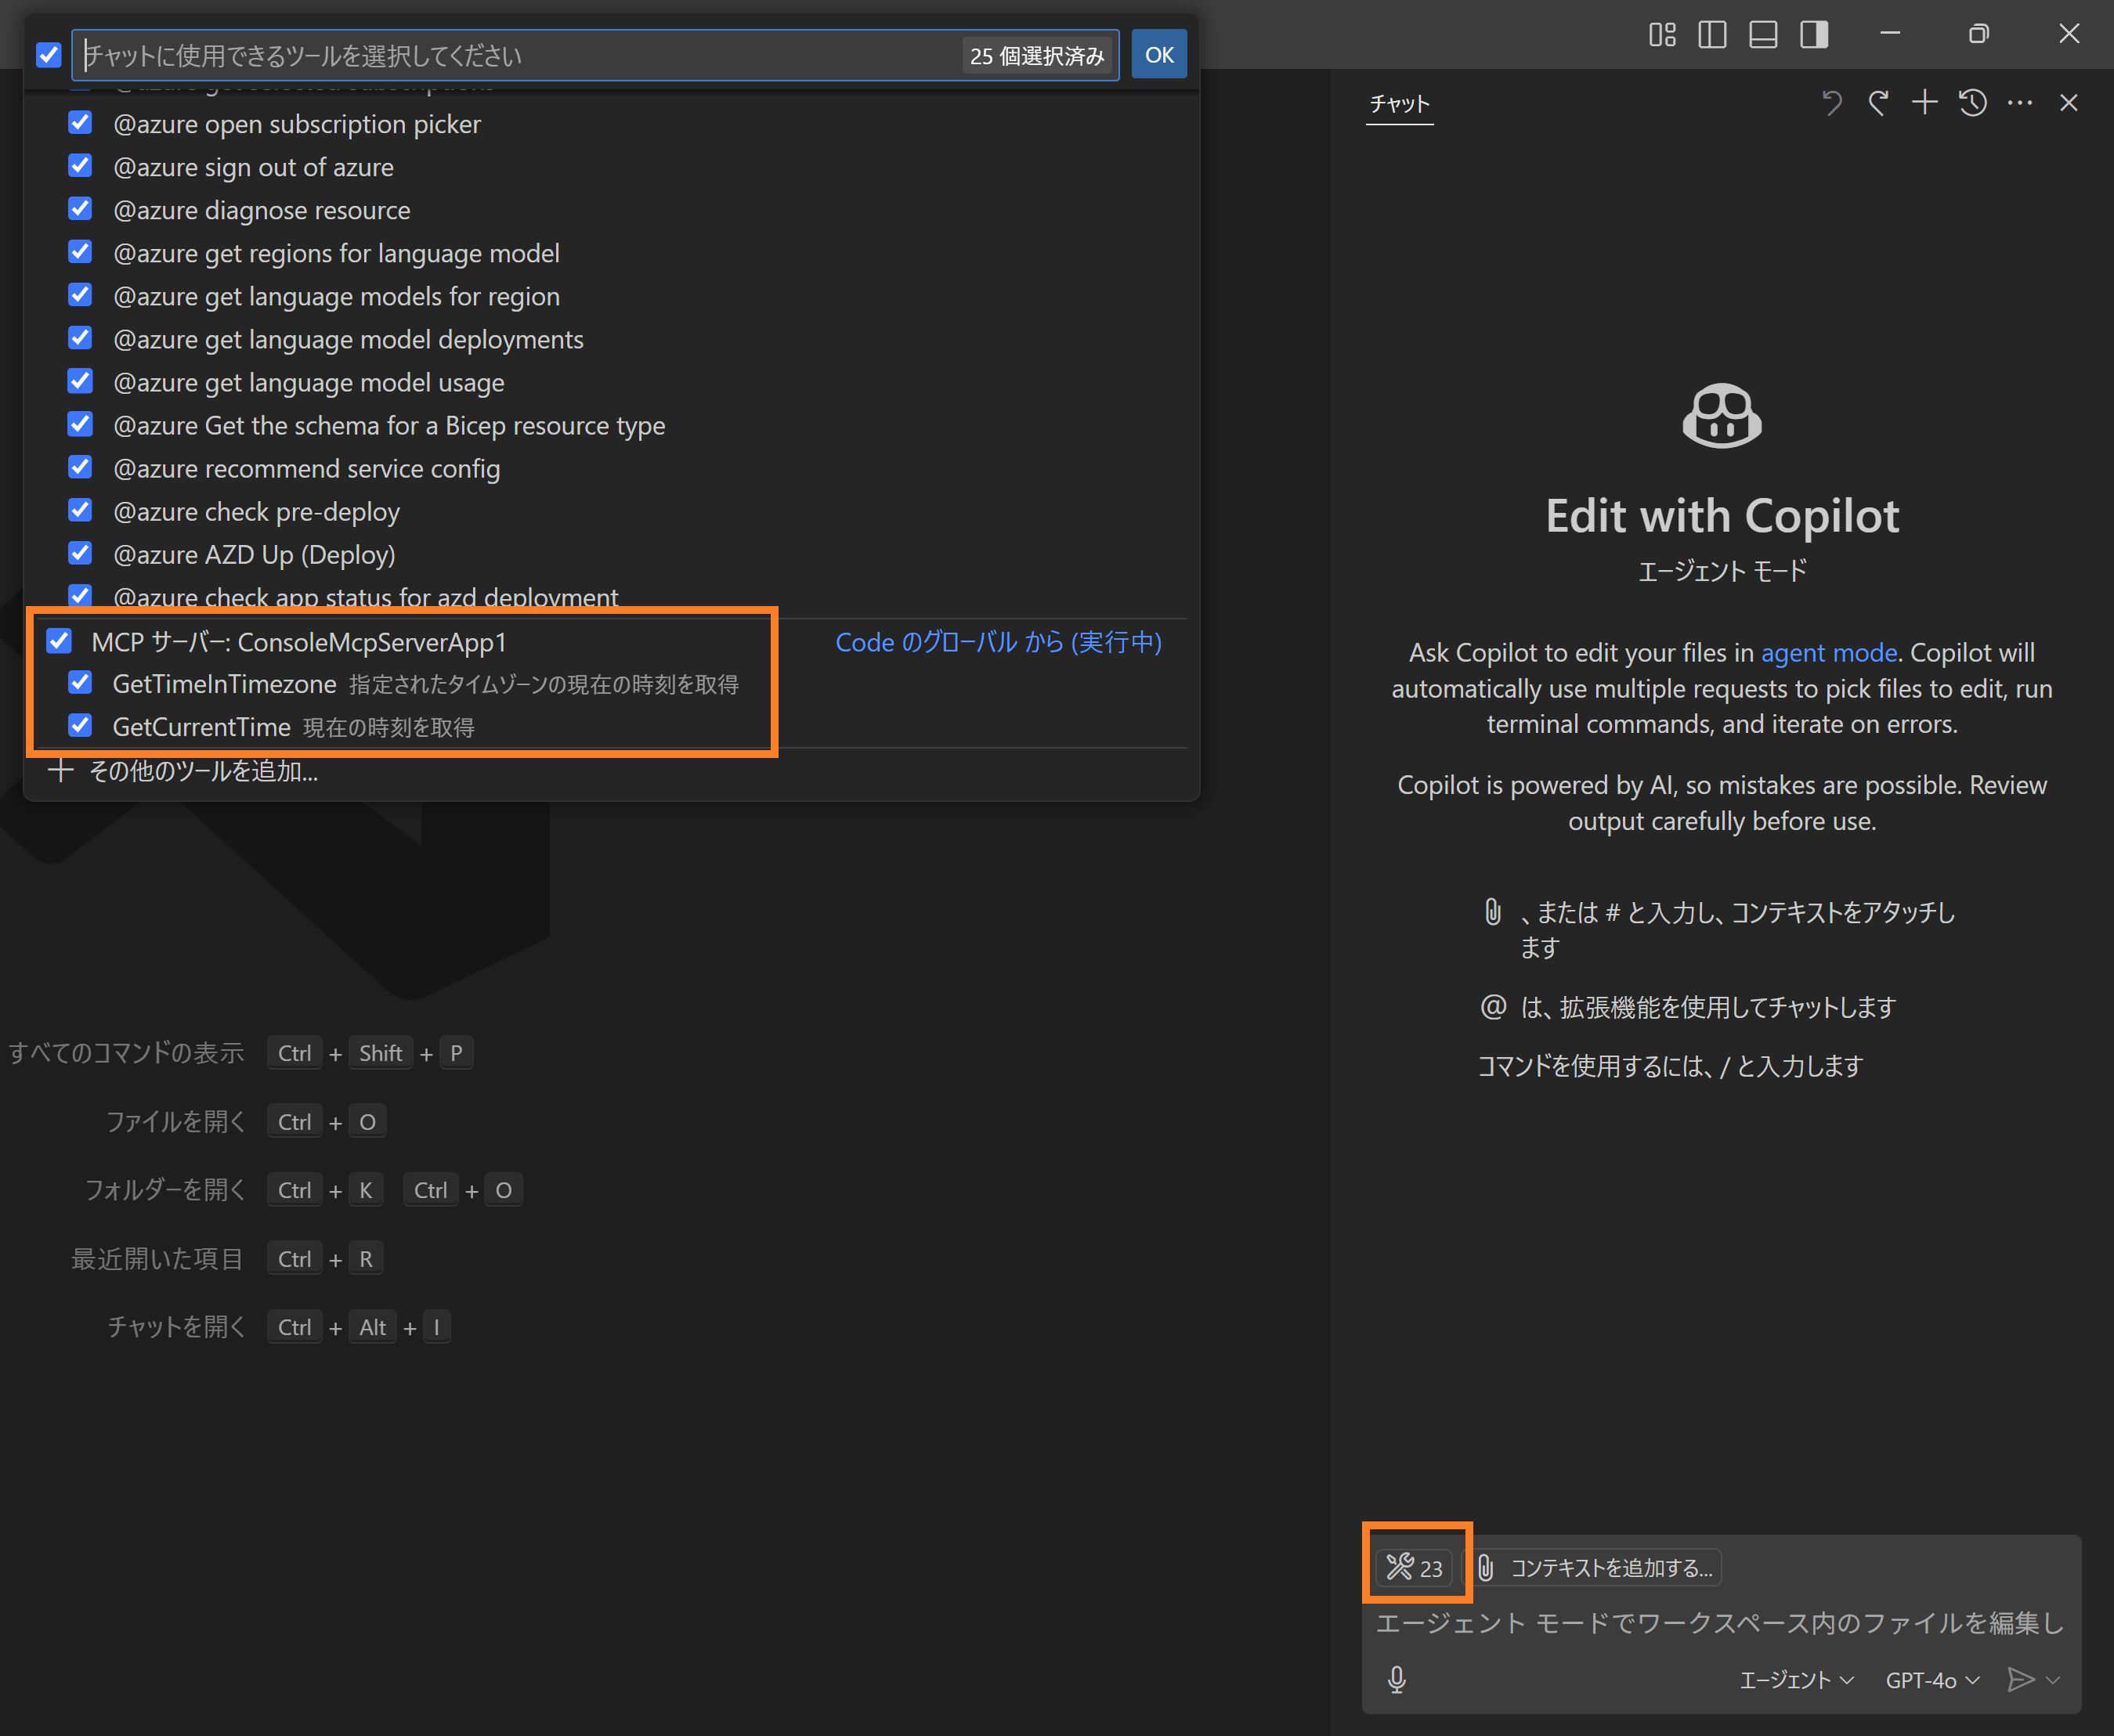2114x1736 pixels.
Task: Click the paperclip attach icon in chat input
Action: point(1486,1567)
